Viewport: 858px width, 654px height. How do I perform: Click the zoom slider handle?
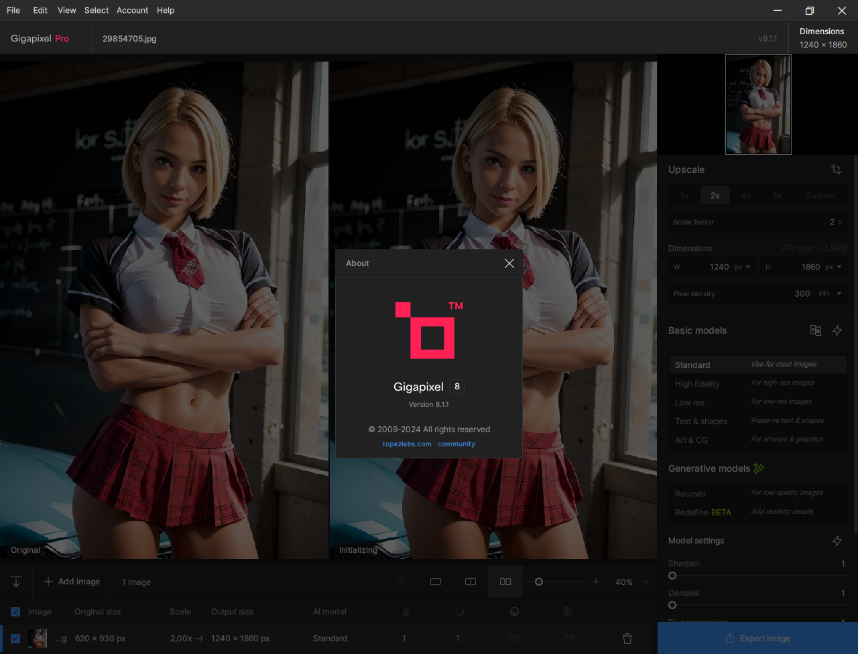tap(539, 582)
